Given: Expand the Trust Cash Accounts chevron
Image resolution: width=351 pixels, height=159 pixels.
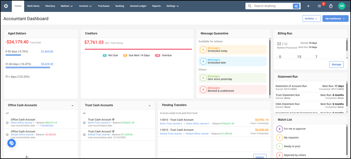Looking at the screenshot, I should point(150,106).
